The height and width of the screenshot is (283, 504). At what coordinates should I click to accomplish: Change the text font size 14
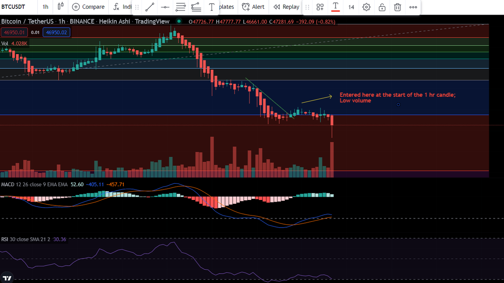click(x=351, y=7)
